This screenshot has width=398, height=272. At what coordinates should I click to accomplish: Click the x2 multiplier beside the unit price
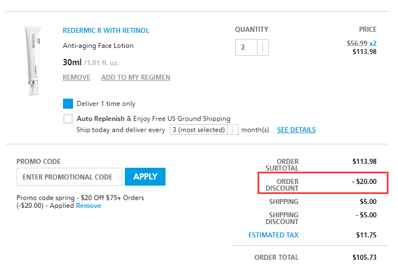(x=372, y=43)
